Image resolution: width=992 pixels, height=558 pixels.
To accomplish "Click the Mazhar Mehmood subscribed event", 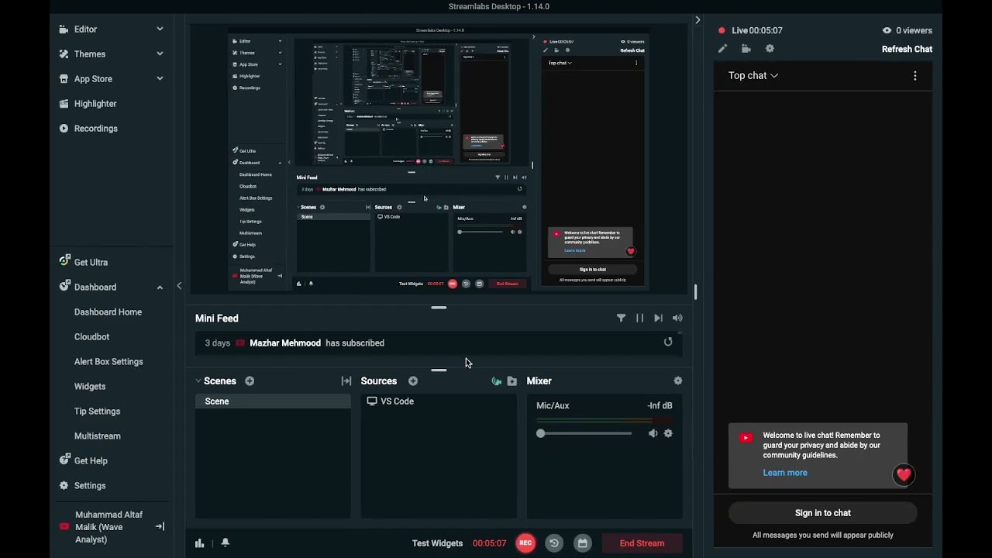I will coord(439,343).
